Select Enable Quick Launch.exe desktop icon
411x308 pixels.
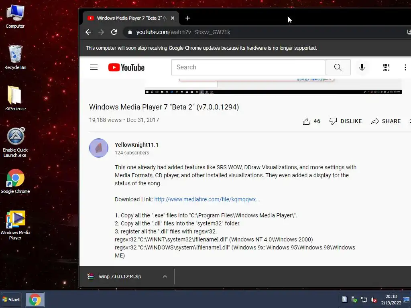[x=15, y=142]
